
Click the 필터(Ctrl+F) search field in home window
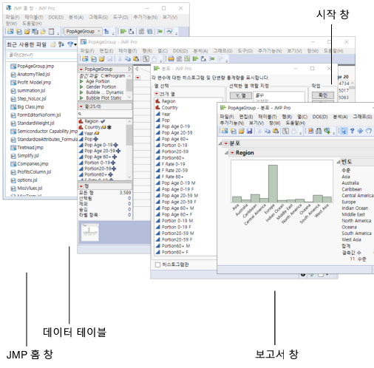(42, 55)
